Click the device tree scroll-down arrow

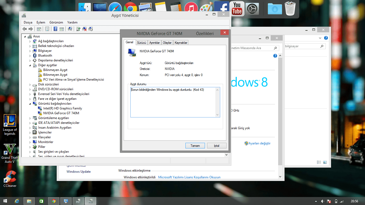[x=227, y=155]
